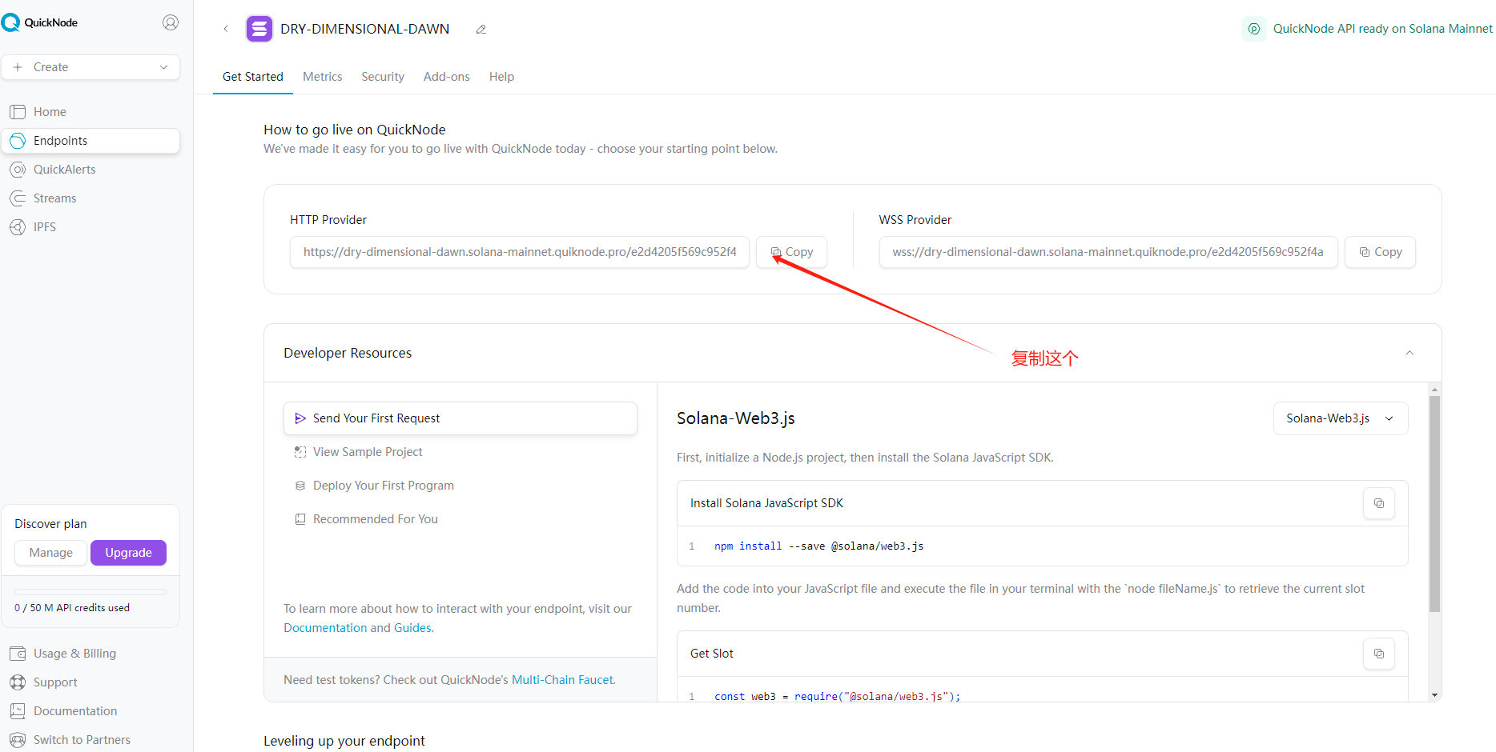Click the purple Upgrade button
The width and height of the screenshot is (1496, 752).
coord(128,553)
